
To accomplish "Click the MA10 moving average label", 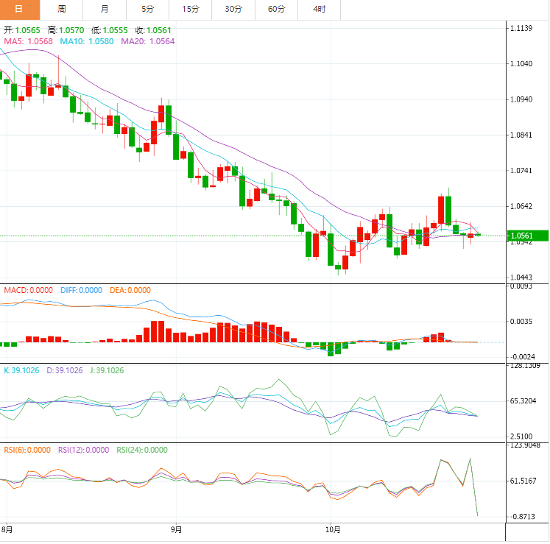I will pyautogui.click(x=87, y=41).
